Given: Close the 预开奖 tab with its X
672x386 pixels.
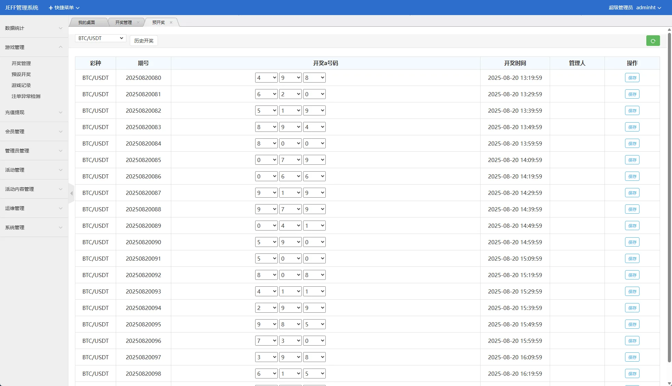Looking at the screenshot, I should [x=171, y=23].
